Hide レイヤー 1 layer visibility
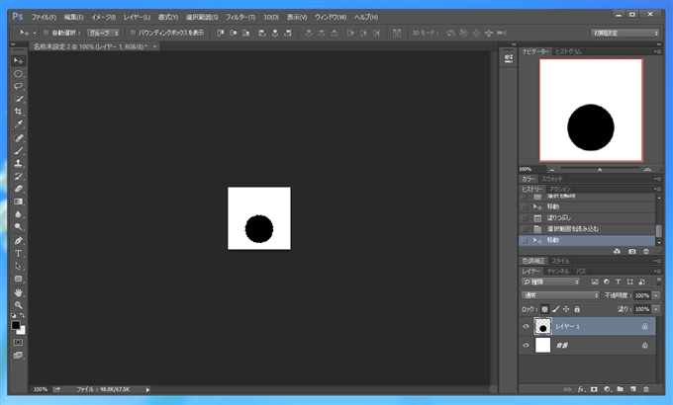This screenshot has height=405, width=673. coord(526,326)
